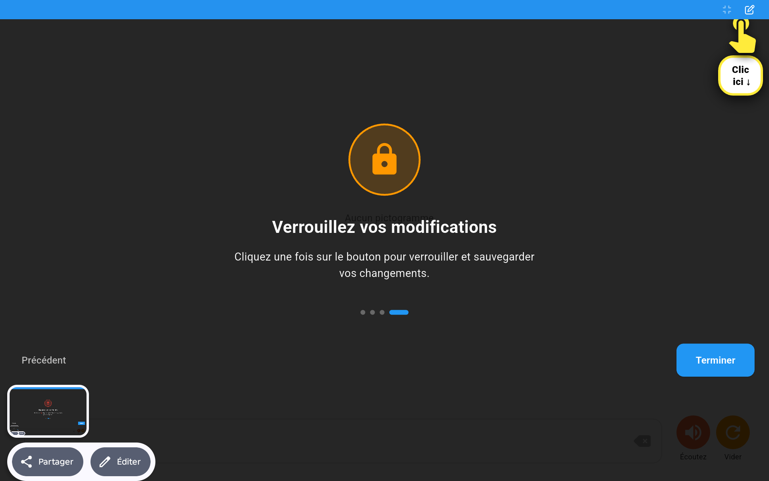Click the yellow pointing hand icon
769x481 pixels.
pyautogui.click(x=742, y=36)
